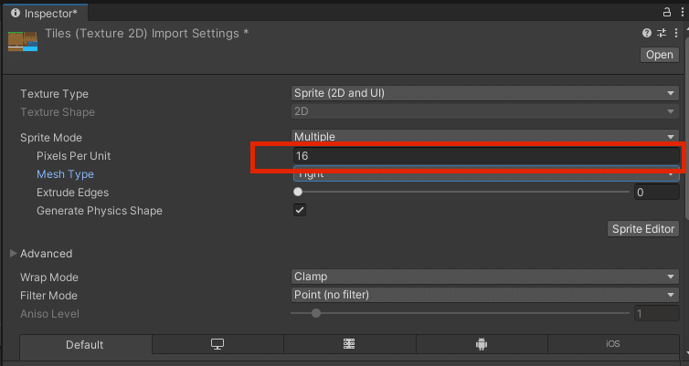Click the Sprite Mode label
This screenshot has width=689, height=366.
click(51, 138)
